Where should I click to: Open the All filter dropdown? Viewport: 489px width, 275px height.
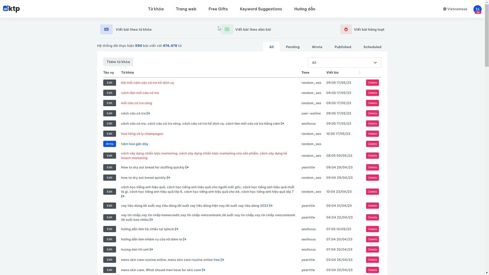pyautogui.click(x=344, y=63)
